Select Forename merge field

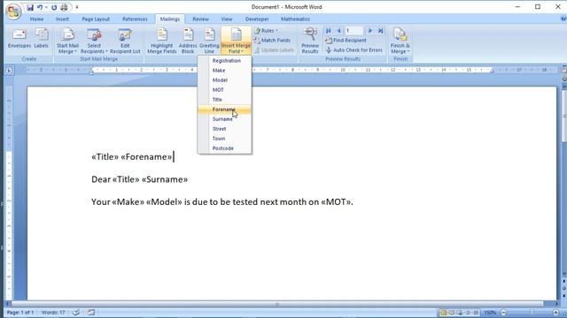pyautogui.click(x=224, y=110)
